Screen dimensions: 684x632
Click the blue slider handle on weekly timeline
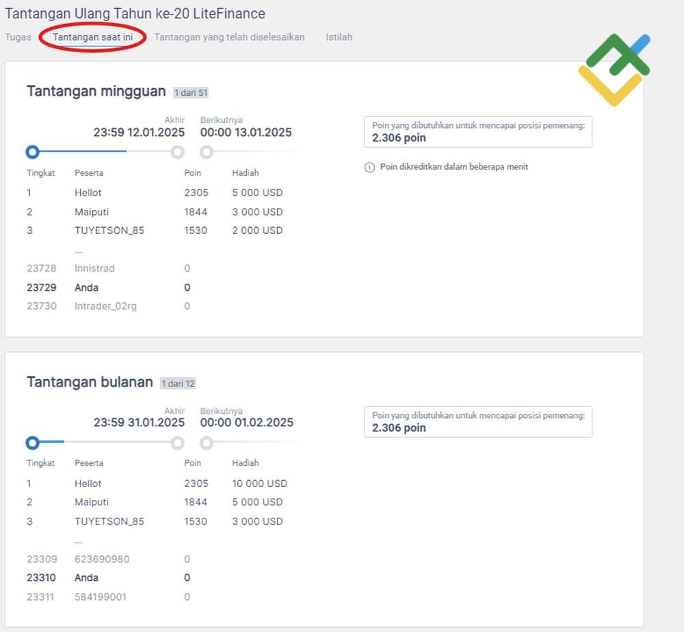pyautogui.click(x=32, y=152)
